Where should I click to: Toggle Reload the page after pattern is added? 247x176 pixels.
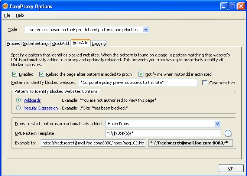pos(42,74)
